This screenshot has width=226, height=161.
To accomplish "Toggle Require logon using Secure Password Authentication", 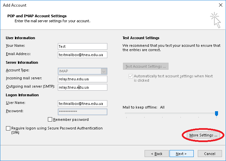I will tap(8, 128).
